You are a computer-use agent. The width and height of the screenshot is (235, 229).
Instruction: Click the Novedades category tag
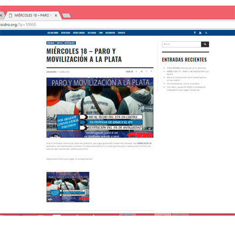[70, 43]
